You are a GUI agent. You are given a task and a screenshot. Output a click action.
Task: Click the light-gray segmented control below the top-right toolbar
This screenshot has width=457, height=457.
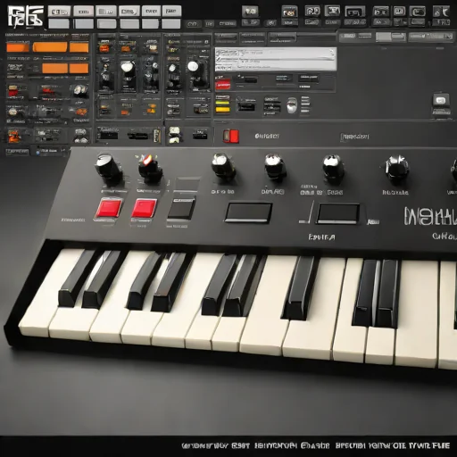click(390, 37)
